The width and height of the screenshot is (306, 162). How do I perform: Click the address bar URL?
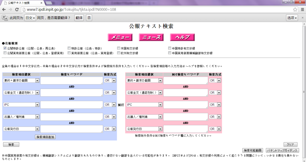(x=71, y=9)
